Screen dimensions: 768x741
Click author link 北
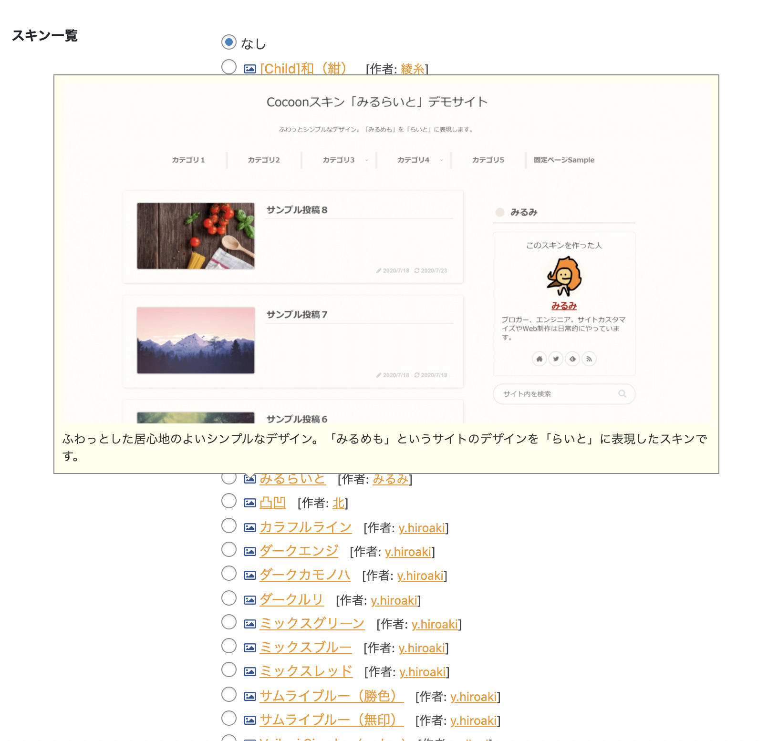[x=338, y=503]
